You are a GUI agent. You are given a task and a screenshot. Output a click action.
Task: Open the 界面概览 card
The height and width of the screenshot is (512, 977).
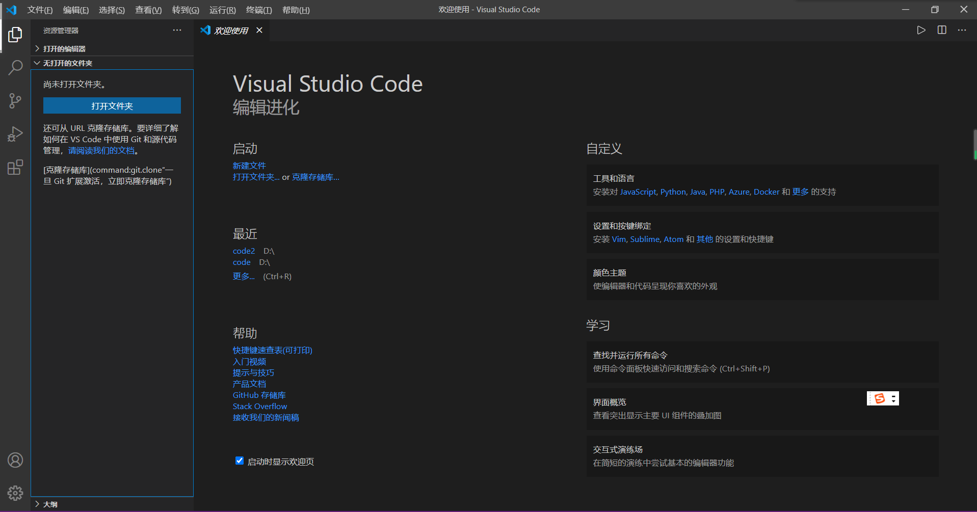point(762,409)
